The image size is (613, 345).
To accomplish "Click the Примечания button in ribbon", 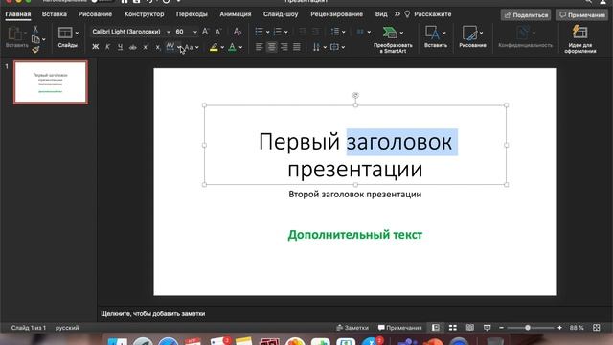I will click(x=582, y=15).
